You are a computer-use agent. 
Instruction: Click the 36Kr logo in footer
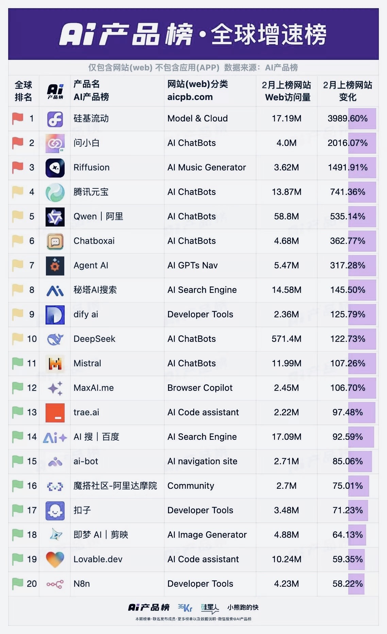coord(185,607)
